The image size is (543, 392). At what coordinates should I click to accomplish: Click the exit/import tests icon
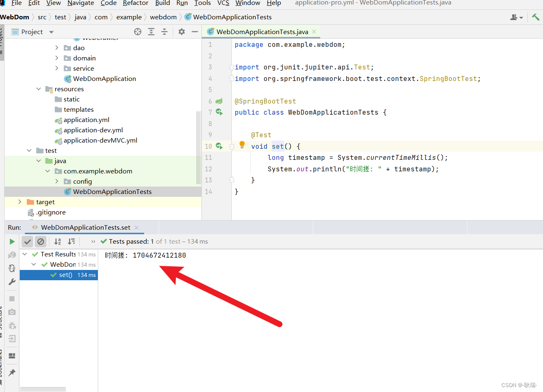click(12, 339)
